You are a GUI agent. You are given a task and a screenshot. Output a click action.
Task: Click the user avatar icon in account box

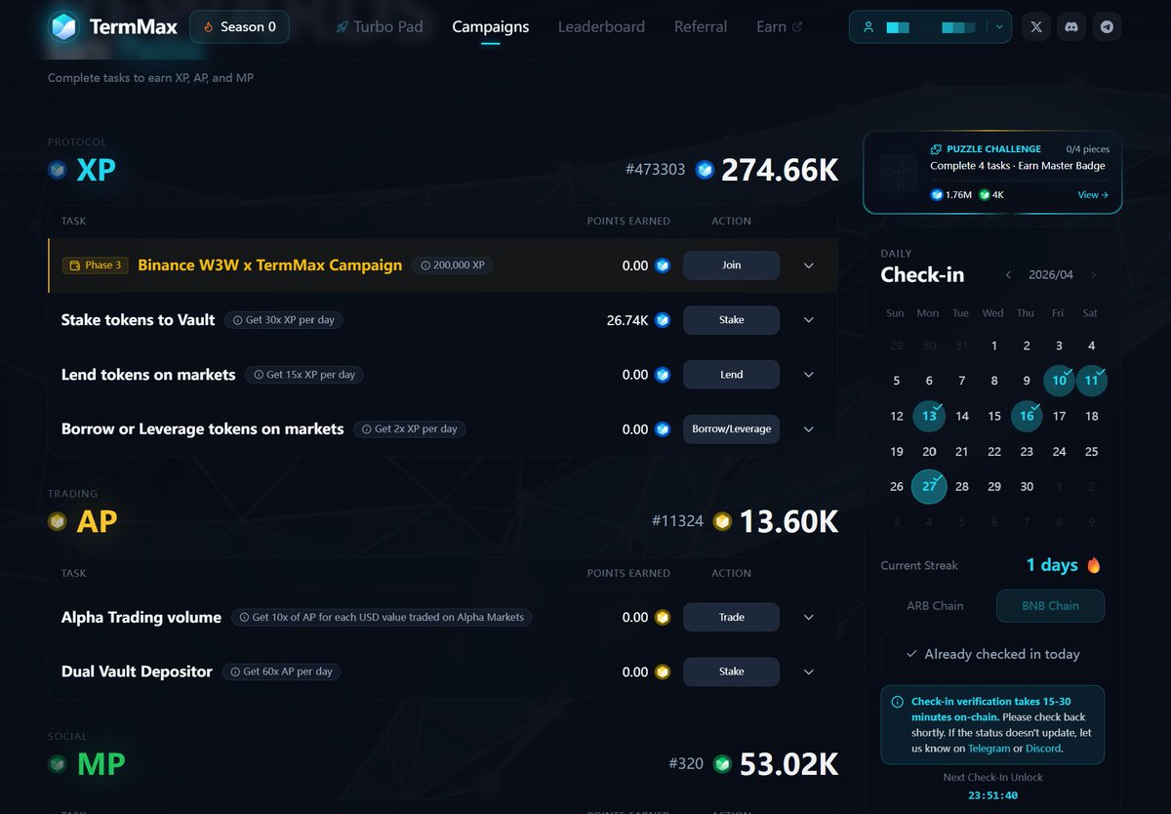point(868,27)
